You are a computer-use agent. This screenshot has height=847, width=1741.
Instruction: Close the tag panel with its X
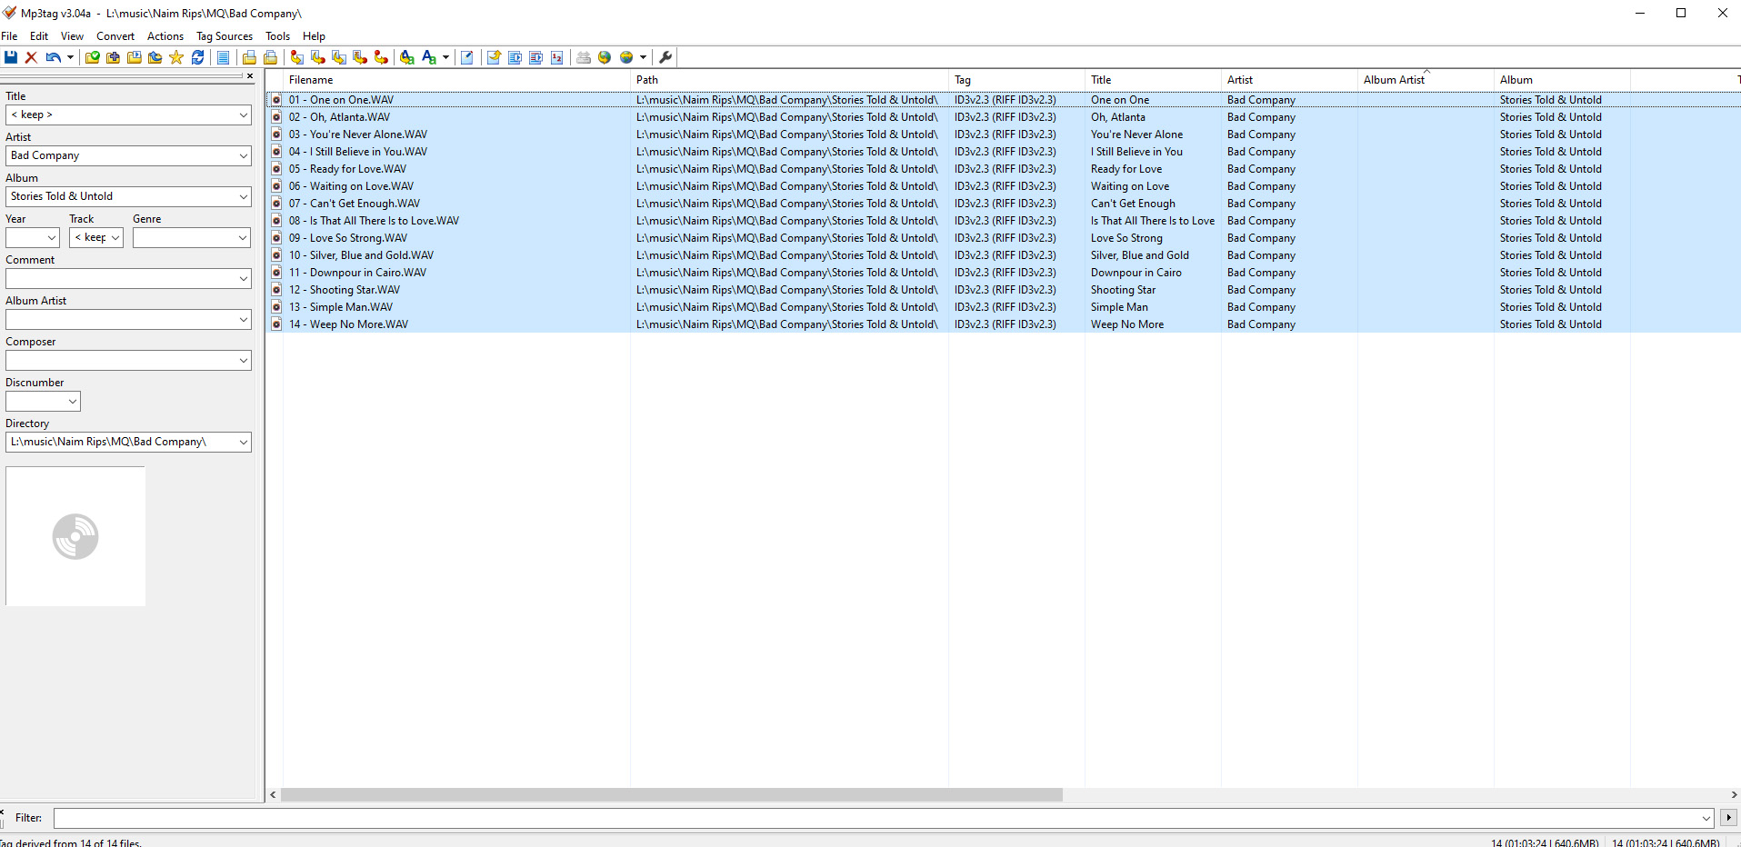(x=250, y=76)
